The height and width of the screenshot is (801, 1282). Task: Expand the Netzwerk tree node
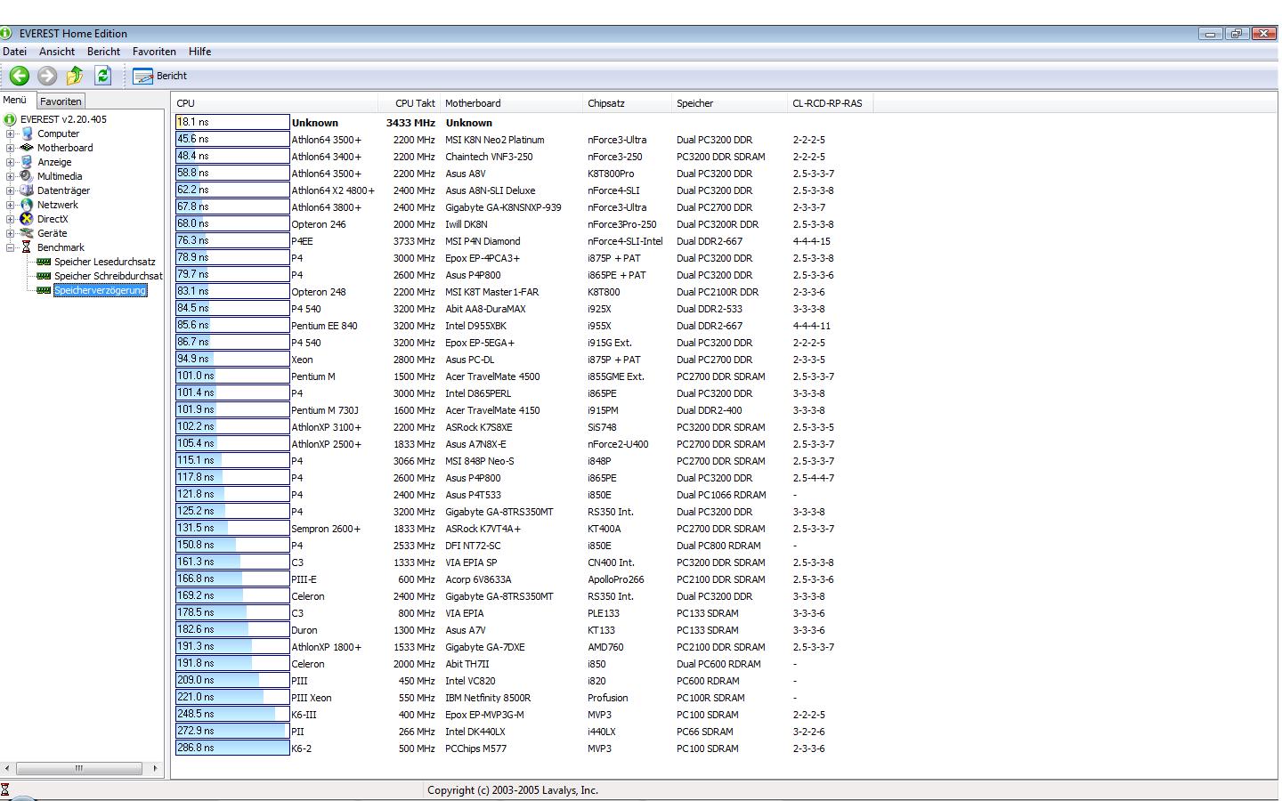11,205
